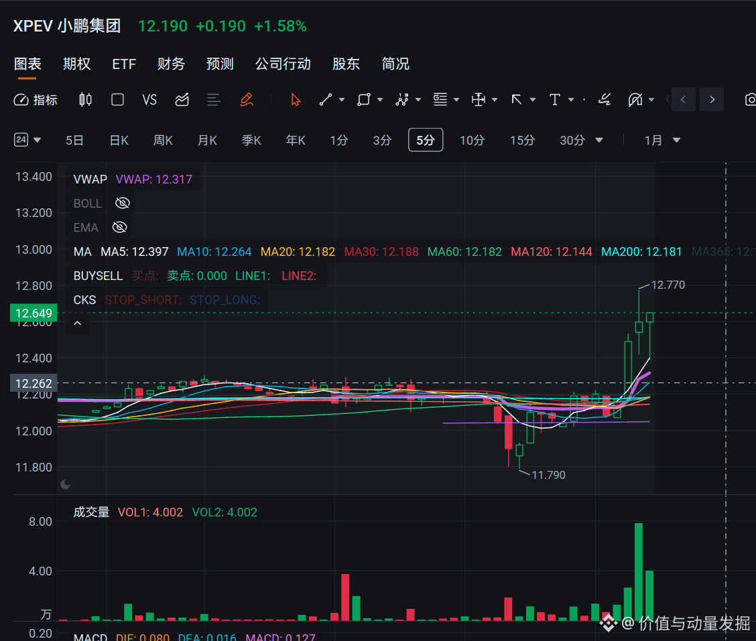Viewport: 756px width, 641px height.
Task: Open the 财务 tab
Action: [x=171, y=64]
